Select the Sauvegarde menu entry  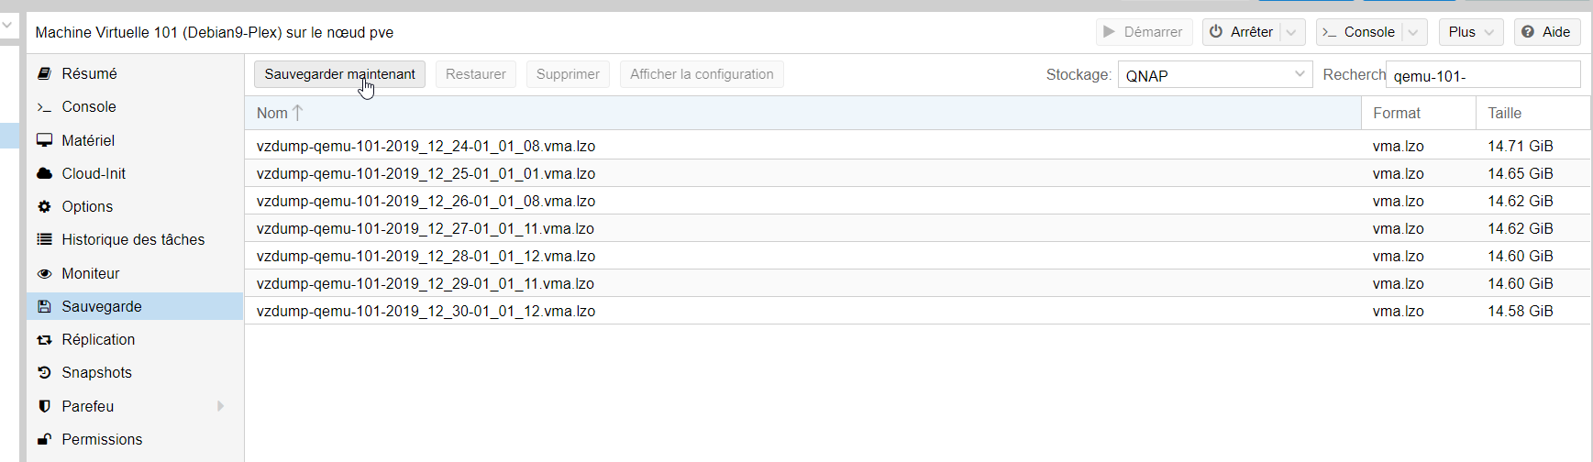pos(135,306)
